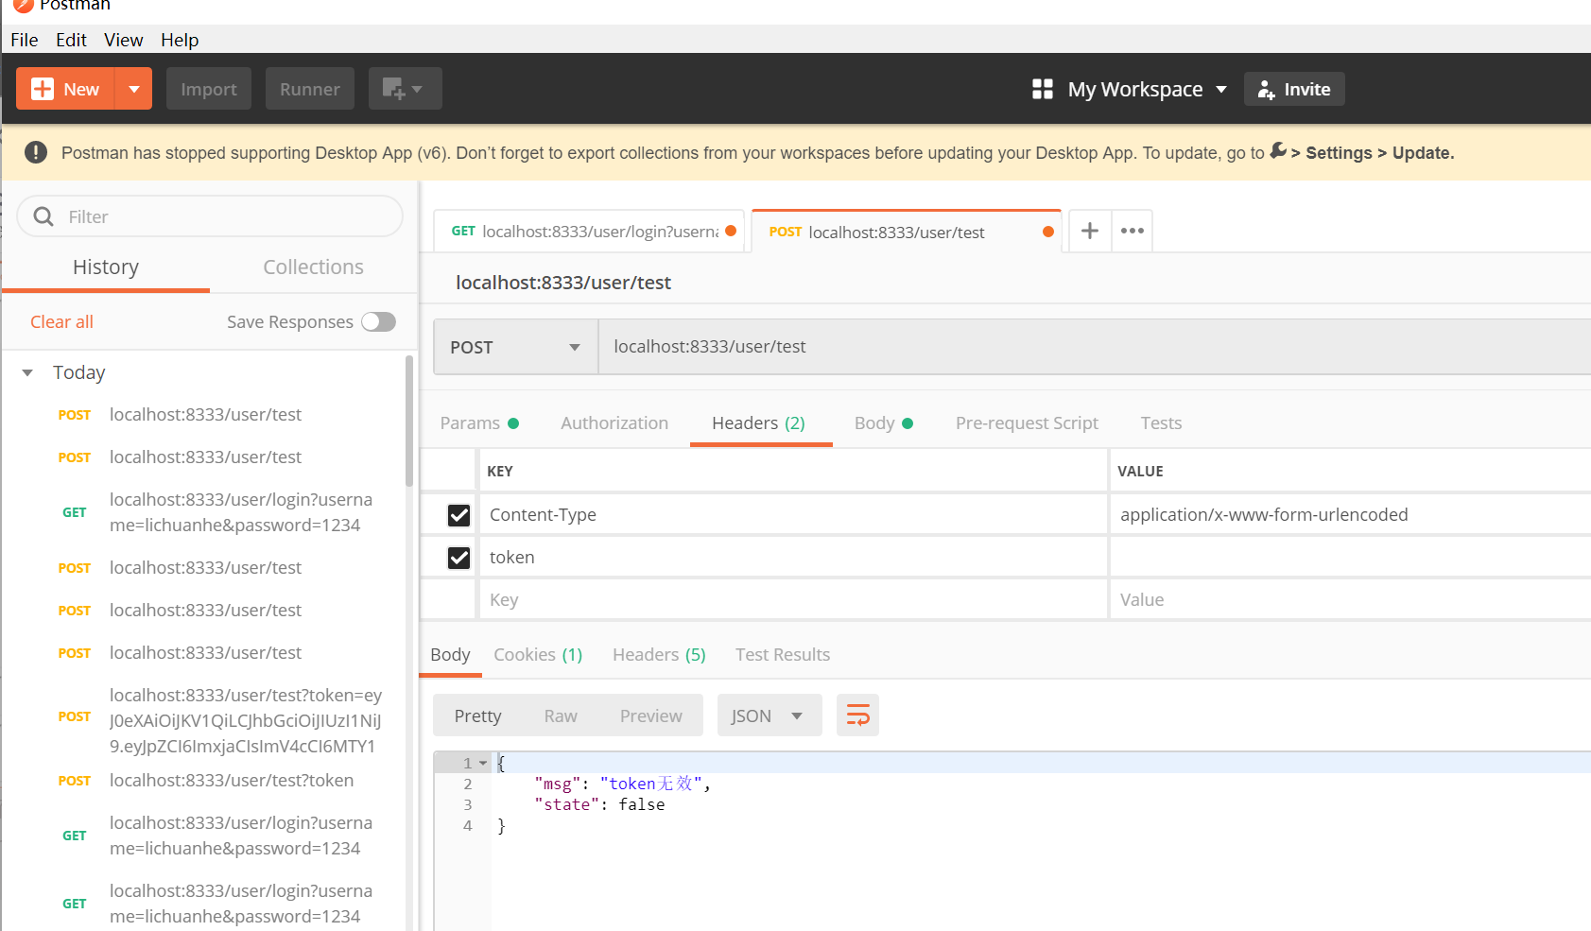Collapse the Today history group
This screenshot has width=1591, height=931.
(x=28, y=372)
